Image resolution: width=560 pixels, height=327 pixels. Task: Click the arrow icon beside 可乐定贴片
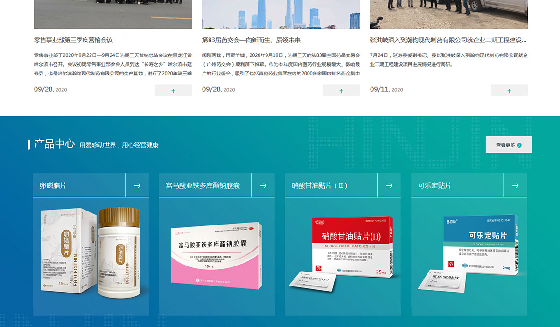515,185
